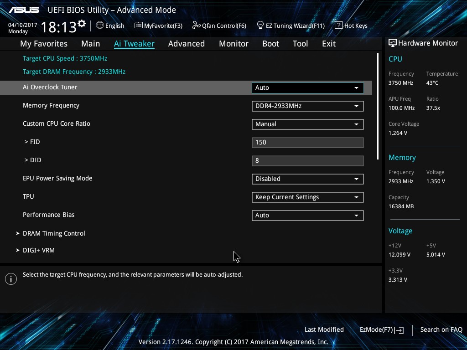Viewport: 467px width, 350px height.
Task: Open Ai Overclock Tuner dropdown
Action: click(x=308, y=88)
